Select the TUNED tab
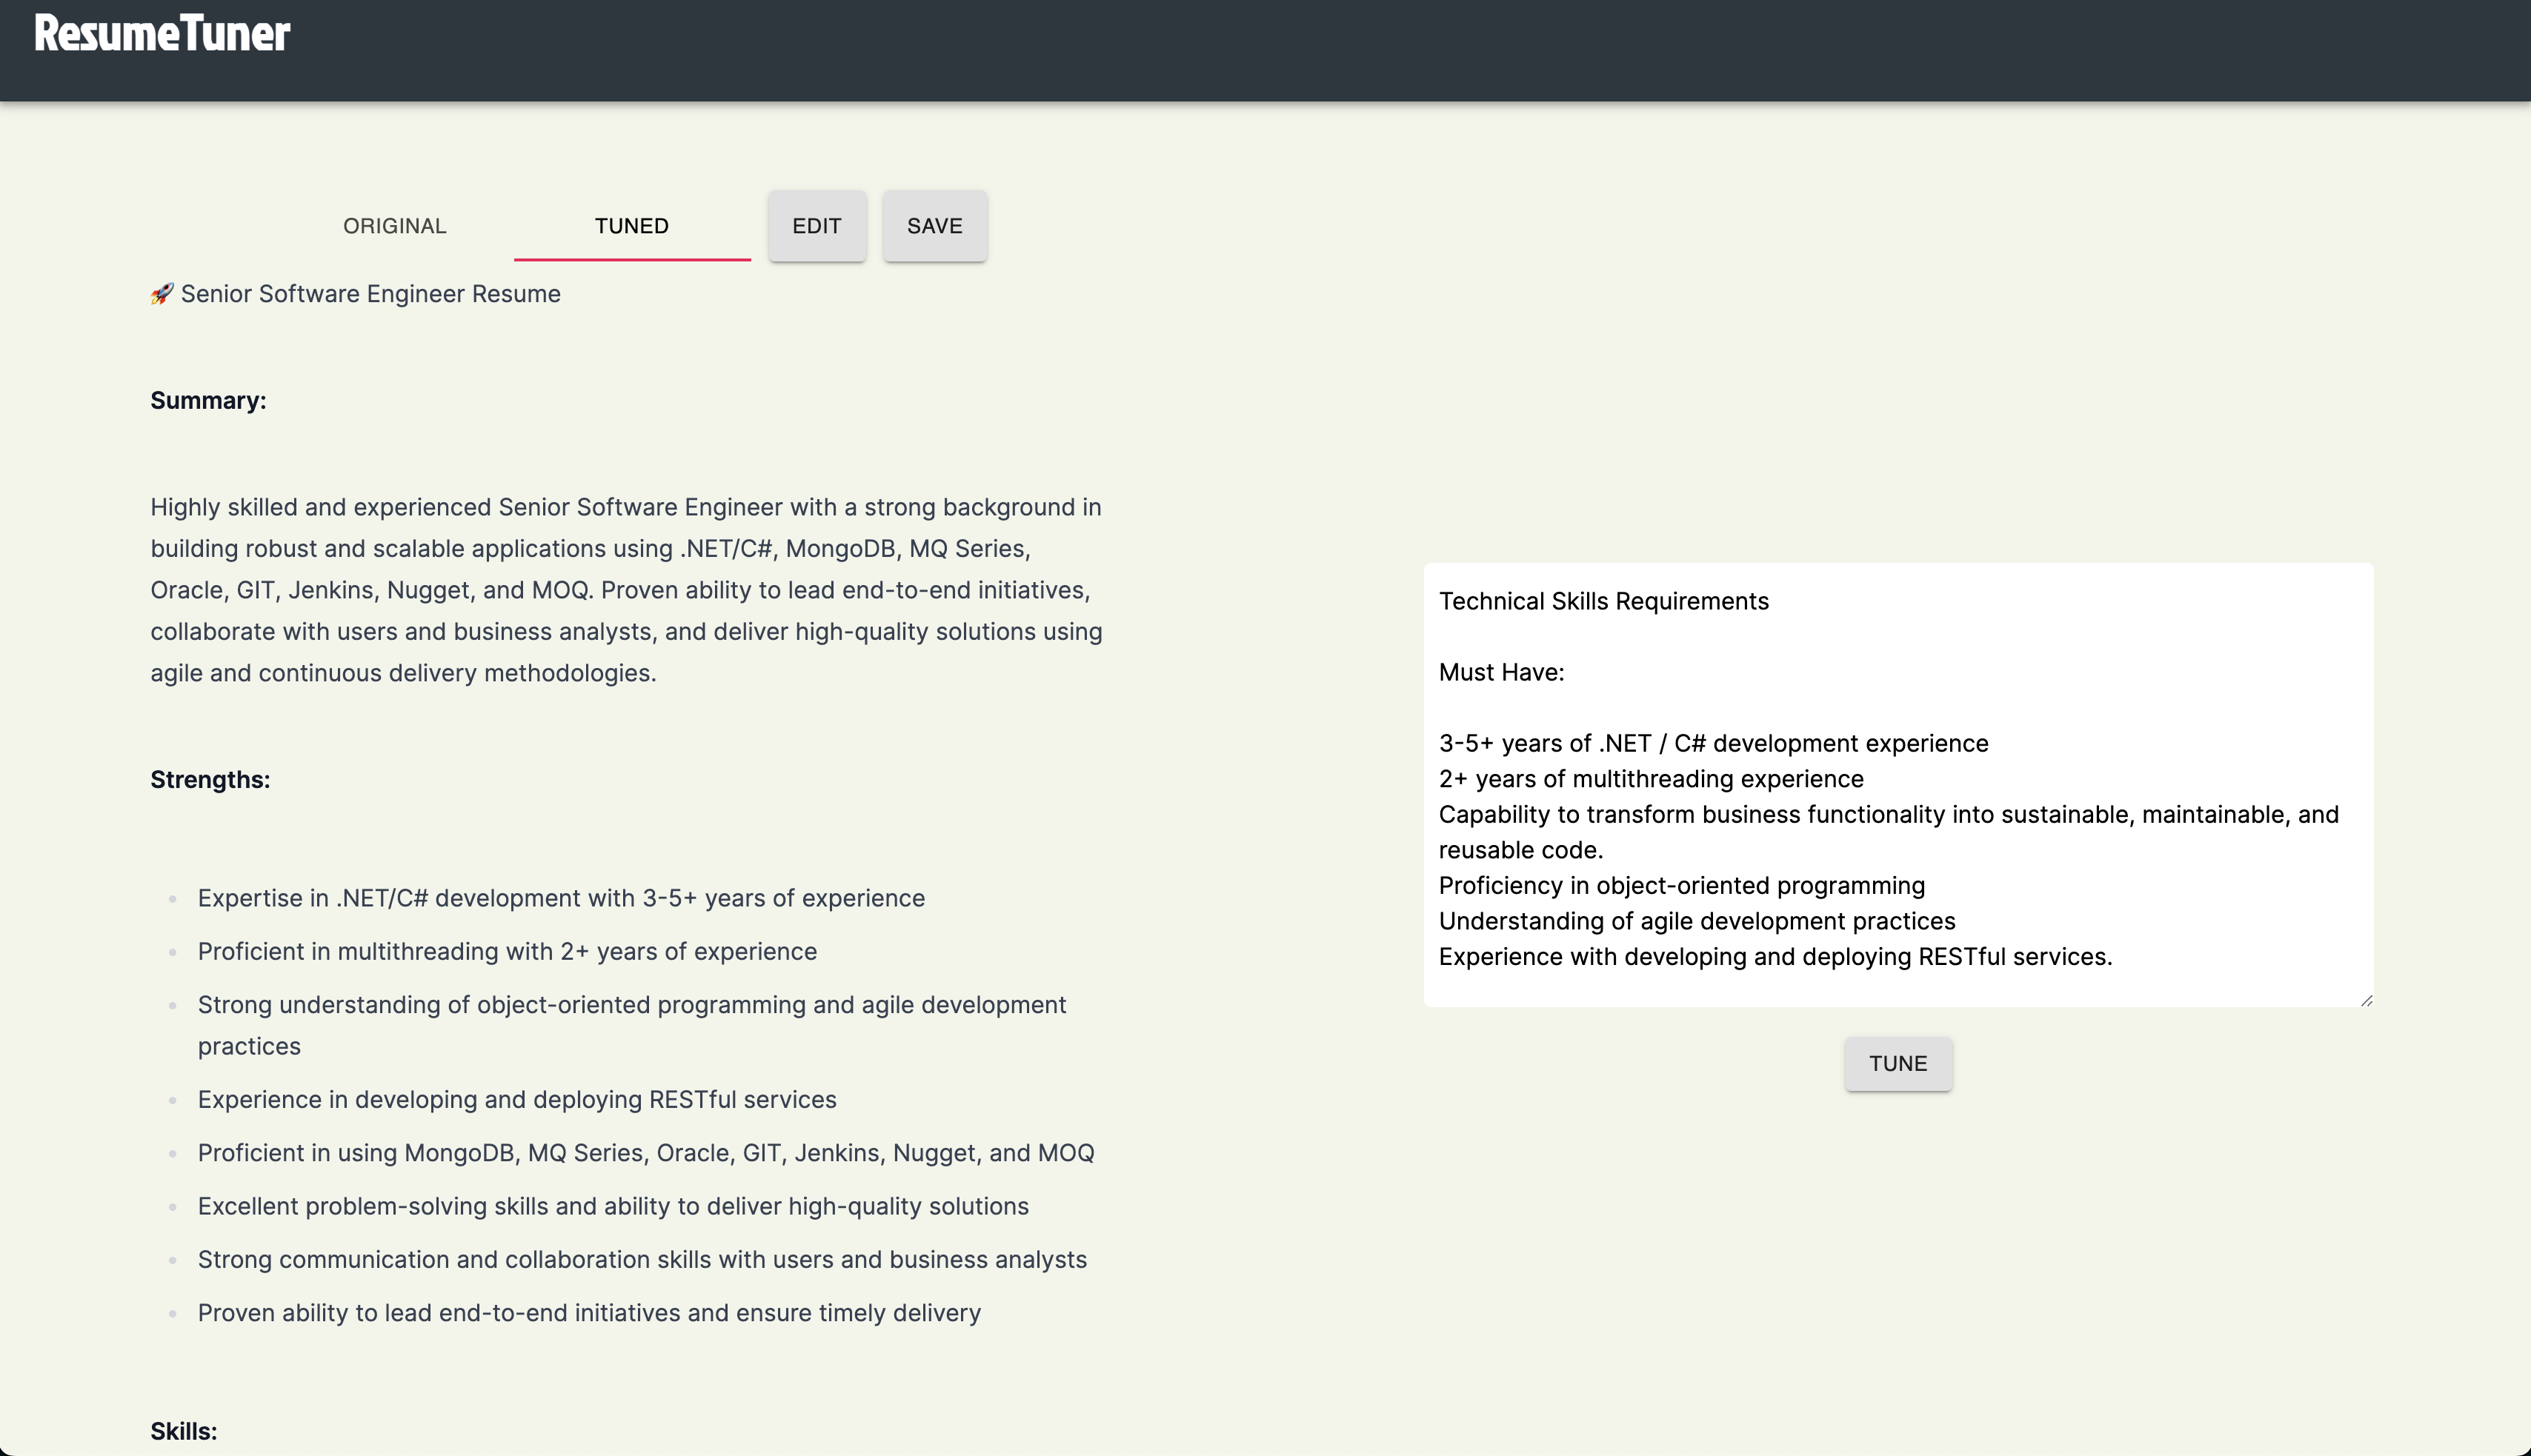Screen dimensions: 2531x1456 tap(631, 226)
